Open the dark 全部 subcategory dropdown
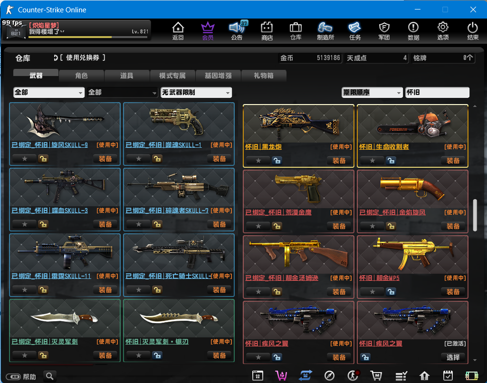Viewport: 487px width, 383px height. click(123, 92)
